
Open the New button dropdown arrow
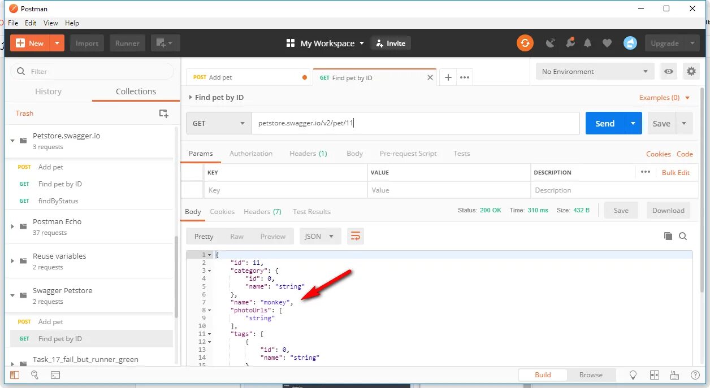pyautogui.click(x=57, y=43)
